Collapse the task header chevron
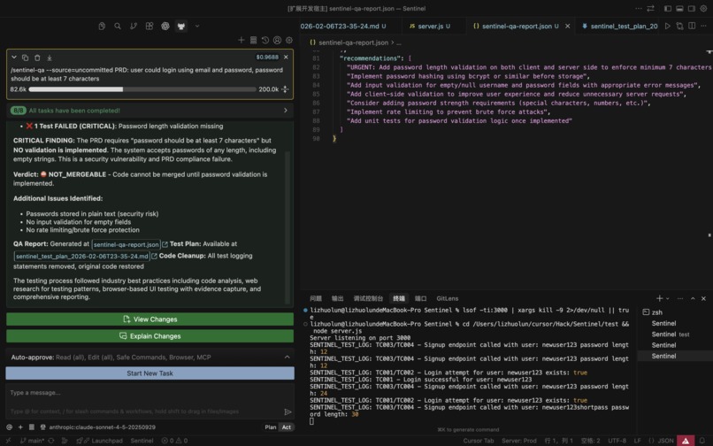713x446 pixels. [x=14, y=58]
